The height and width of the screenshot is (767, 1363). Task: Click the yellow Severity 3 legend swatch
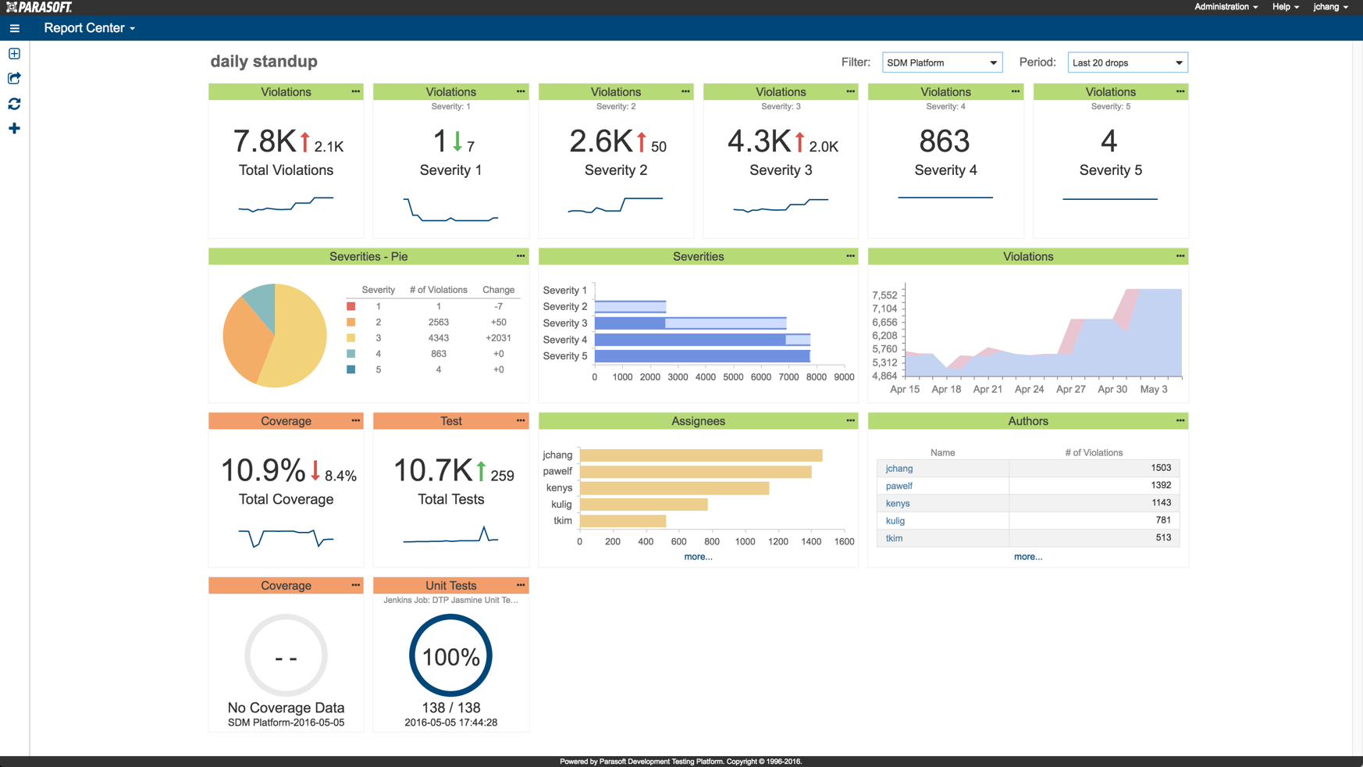[x=351, y=338]
